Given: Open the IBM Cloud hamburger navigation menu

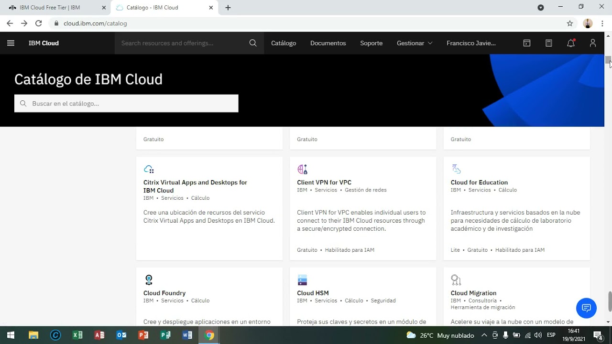Looking at the screenshot, I should 11,43.
